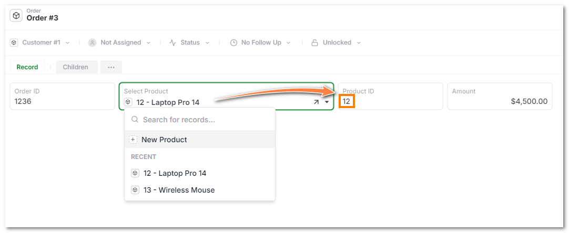Open the more tabs ellipsis
Image resolution: width=569 pixels, height=233 pixels.
111,67
